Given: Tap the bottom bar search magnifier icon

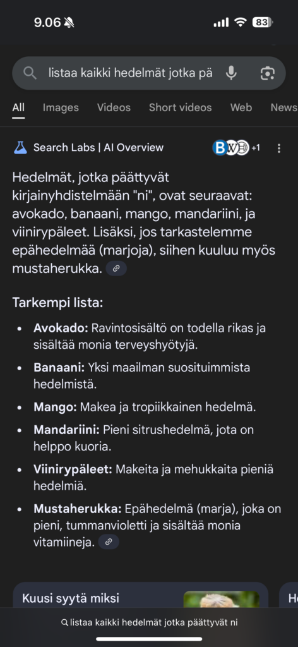Looking at the screenshot, I should [64, 622].
